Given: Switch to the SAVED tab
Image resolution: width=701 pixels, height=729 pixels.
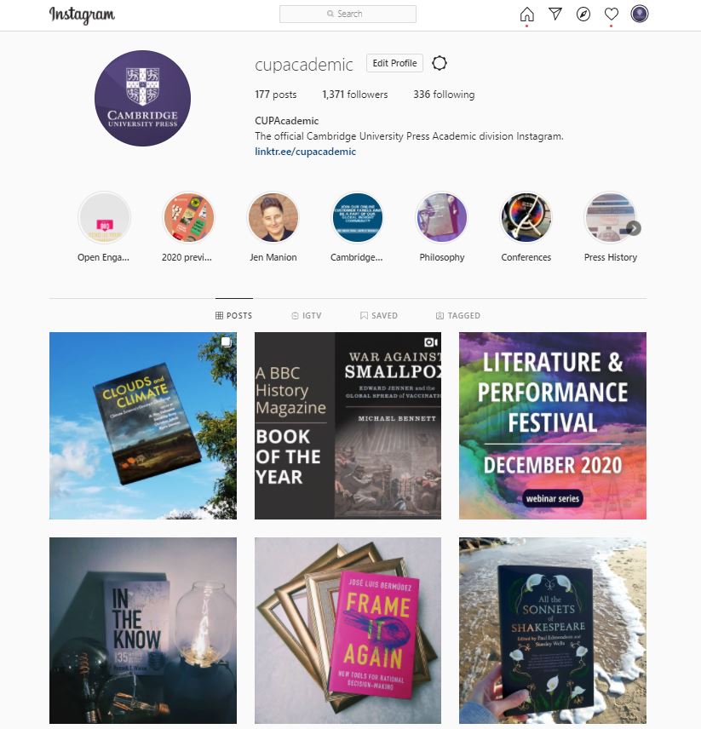Looking at the screenshot, I should [x=379, y=315].
